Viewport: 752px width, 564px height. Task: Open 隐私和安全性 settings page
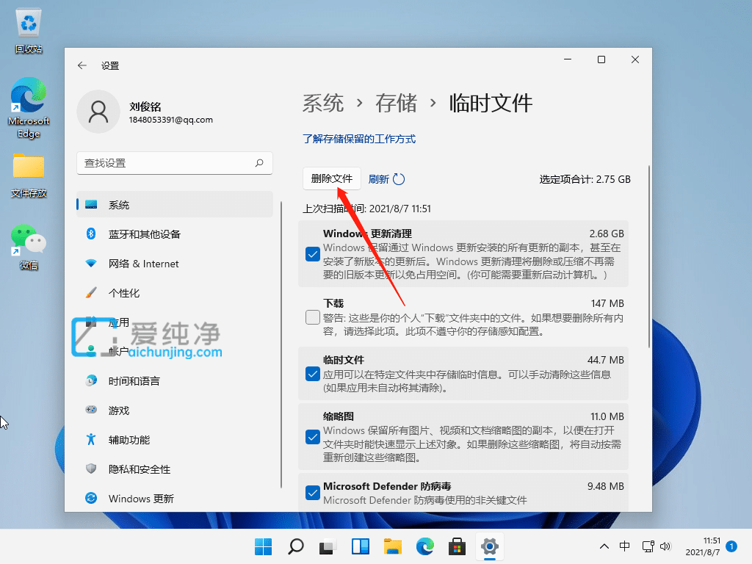175,469
